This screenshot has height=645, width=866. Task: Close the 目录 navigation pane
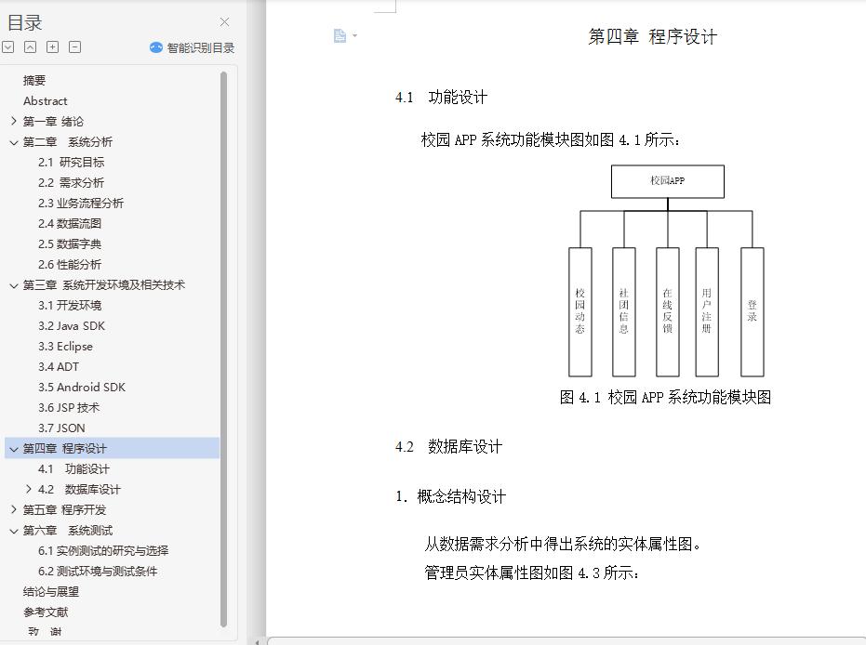(224, 22)
